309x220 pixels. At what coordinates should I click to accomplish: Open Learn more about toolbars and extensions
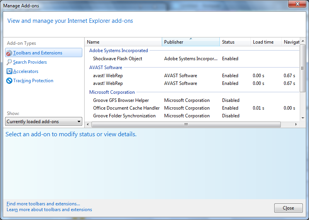click(49, 210)
